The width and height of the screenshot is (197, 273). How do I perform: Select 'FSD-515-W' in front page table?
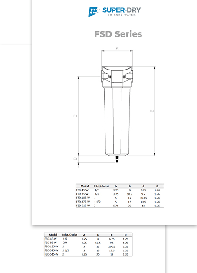[x=83, y=206]
